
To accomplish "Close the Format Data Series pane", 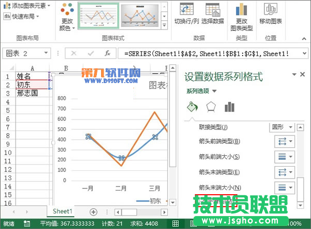I will (303, 74).
